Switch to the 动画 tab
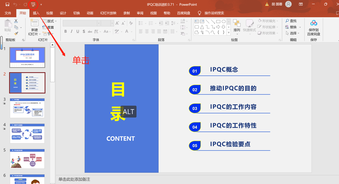The image size is (339, 184). (90, 13)
